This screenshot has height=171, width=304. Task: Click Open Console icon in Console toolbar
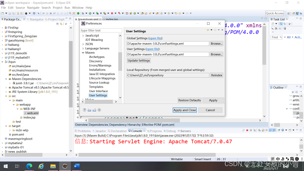[290, 130]
